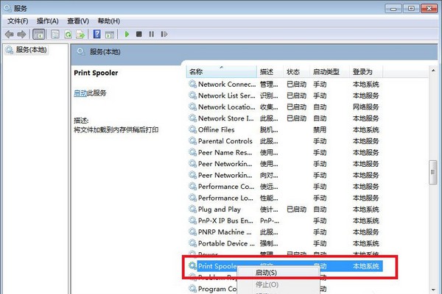Viewport: 442px width, 294px height.
Task: Click the Back arrow in toolbar
Action: [x=10, y=34]
